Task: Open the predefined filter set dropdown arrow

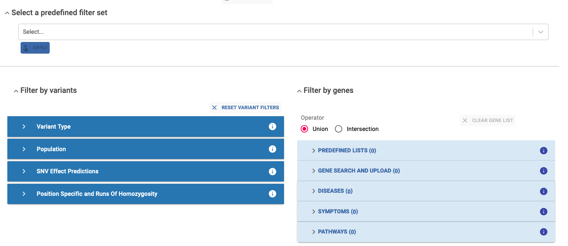Action: [540, 32]
